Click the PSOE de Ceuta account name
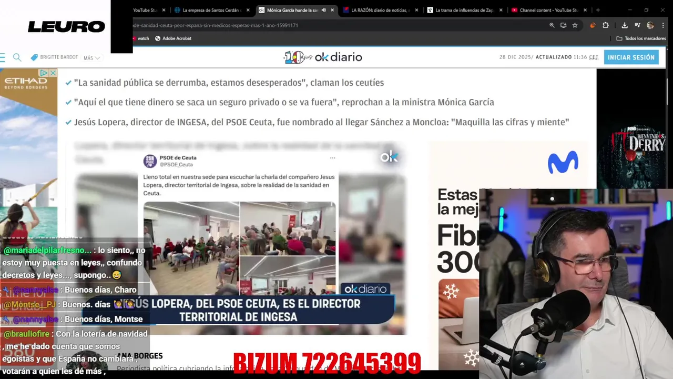 178,158
